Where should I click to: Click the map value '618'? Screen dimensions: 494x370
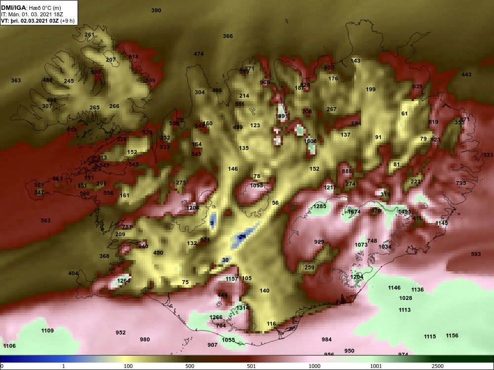(x=133, y=57)
